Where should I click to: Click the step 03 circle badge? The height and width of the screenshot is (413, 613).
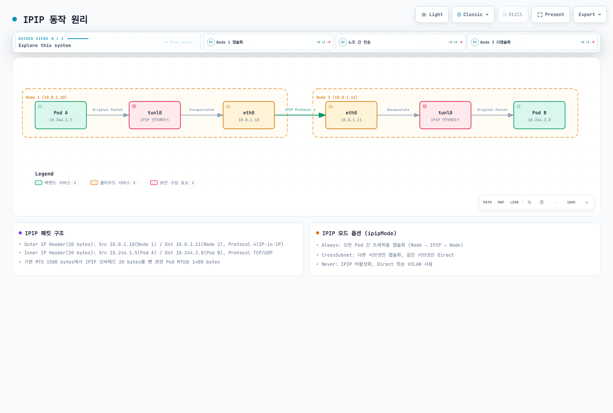point(475,42)
